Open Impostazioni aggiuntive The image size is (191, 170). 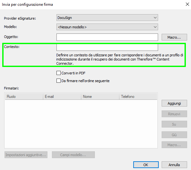26,155
